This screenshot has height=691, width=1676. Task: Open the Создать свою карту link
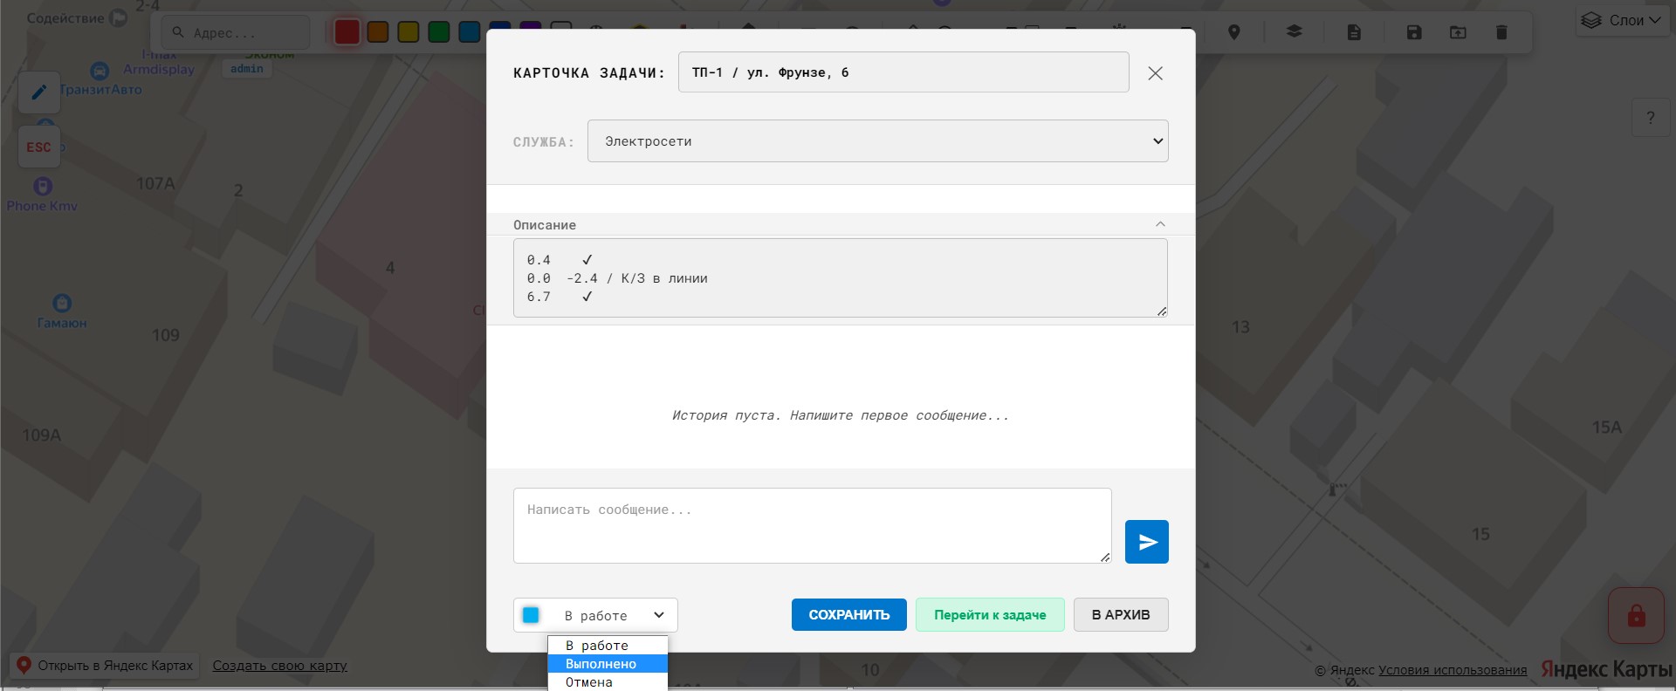280,666
